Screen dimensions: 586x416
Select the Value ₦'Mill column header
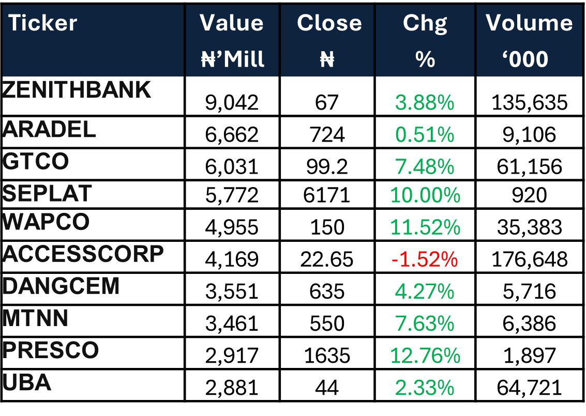tap(232, 41)
